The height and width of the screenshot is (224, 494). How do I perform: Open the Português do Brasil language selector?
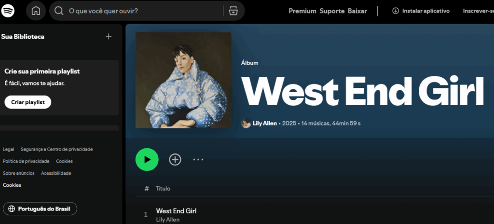coord(40,209)
